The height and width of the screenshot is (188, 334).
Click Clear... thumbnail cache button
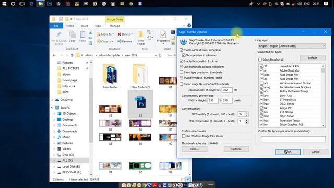[x=195, y=149]
